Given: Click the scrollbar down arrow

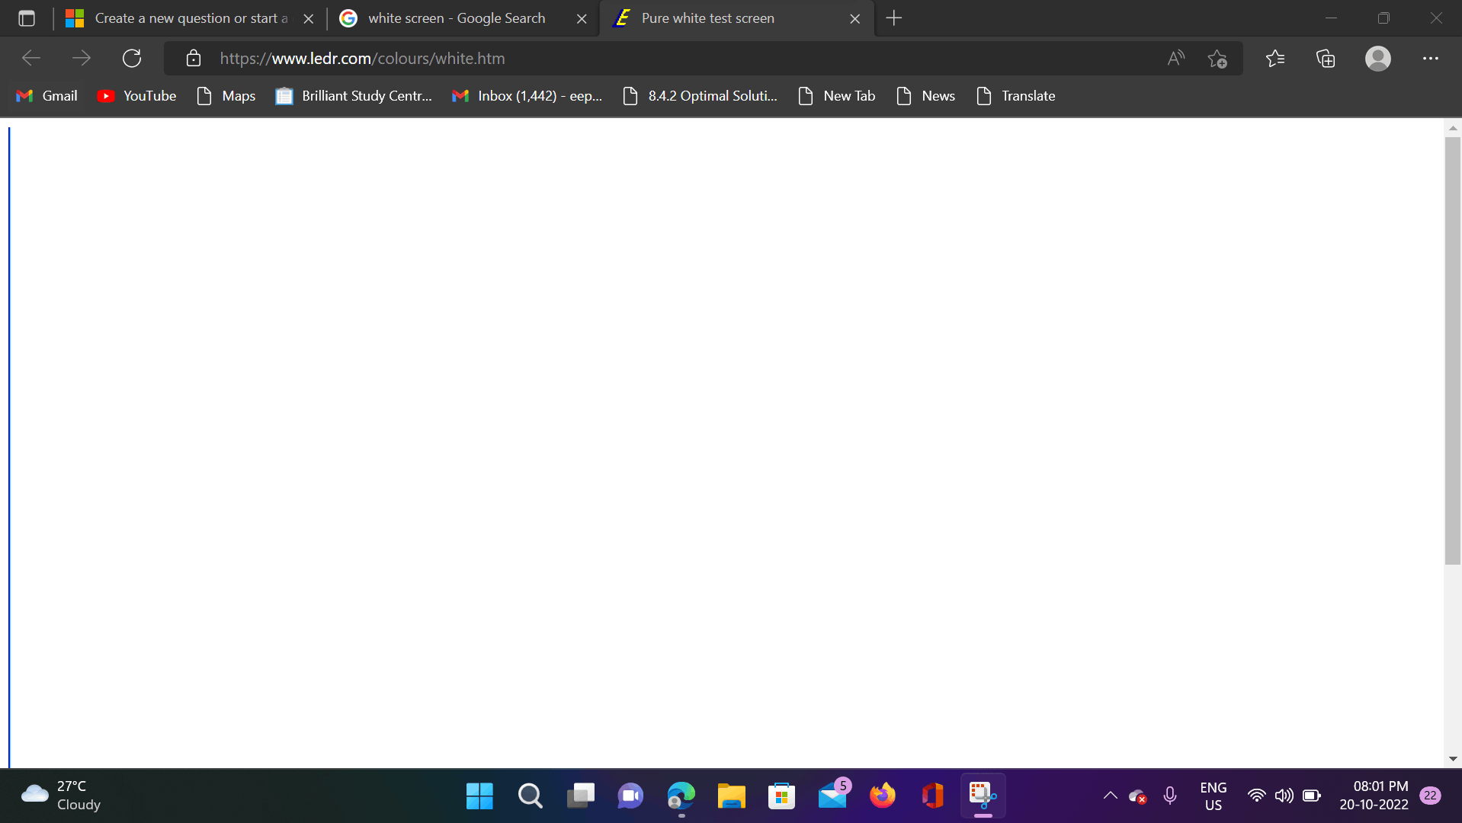Looking at the screenshot, I should coord(1453,759).
